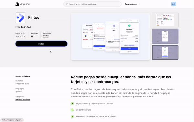Expand the Browse apps dropdown
194x122 pixels.
[x=132, y=4]
